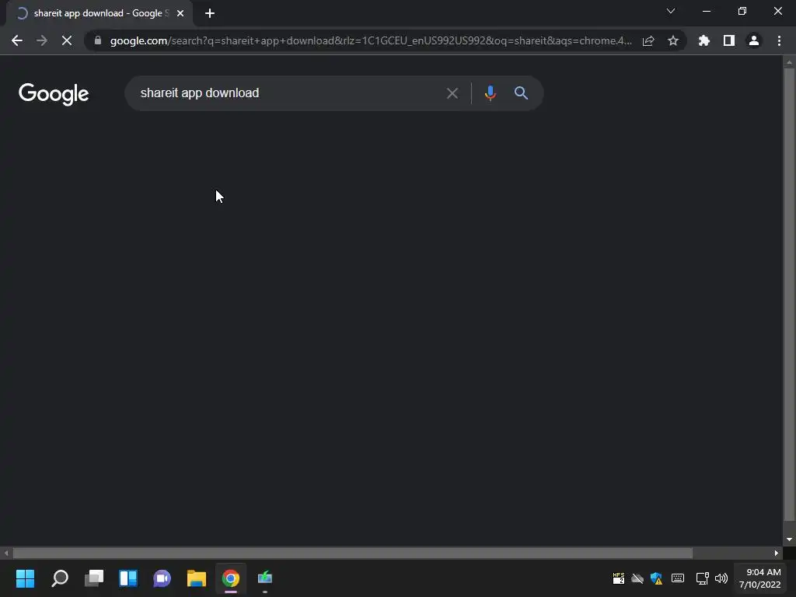Click the Google logo
Image resolution: width=796 pixels, height=597 pixels.
pos(54,94)
